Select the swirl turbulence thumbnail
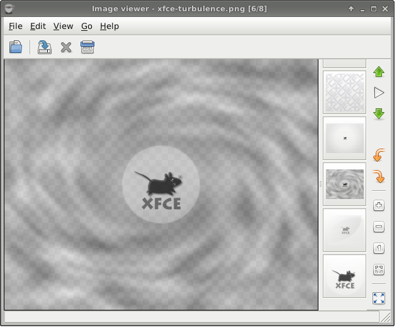The image size is (404, 330). click(344, 184)
